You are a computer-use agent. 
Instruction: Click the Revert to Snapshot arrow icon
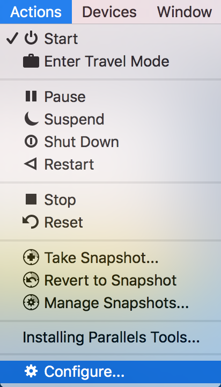31,280
